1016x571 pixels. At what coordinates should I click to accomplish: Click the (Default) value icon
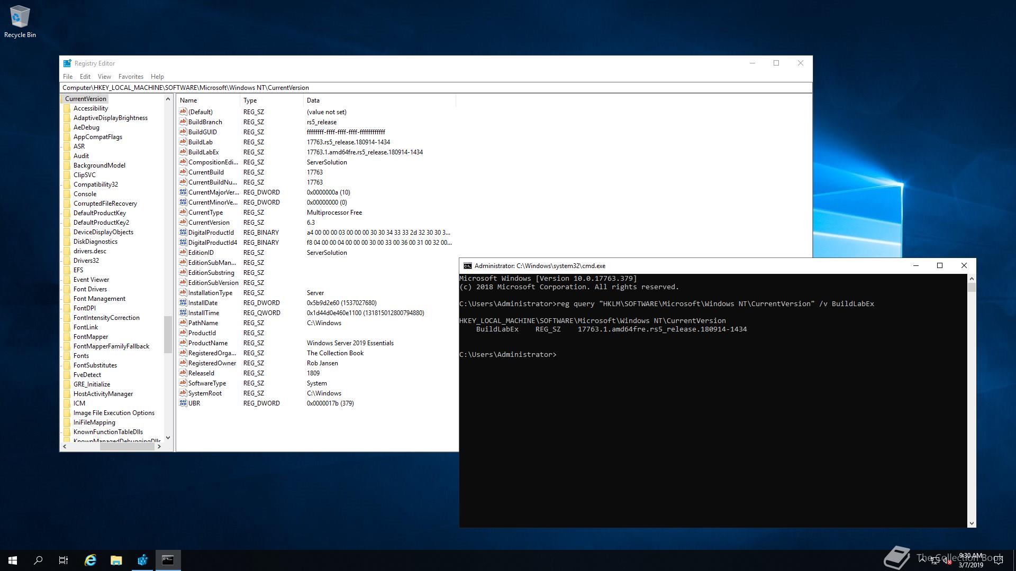[183, 112]
